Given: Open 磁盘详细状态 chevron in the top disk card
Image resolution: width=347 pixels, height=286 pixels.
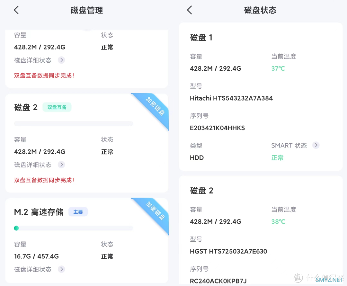Looking at the screenshot, I should (x=61, y=60).
